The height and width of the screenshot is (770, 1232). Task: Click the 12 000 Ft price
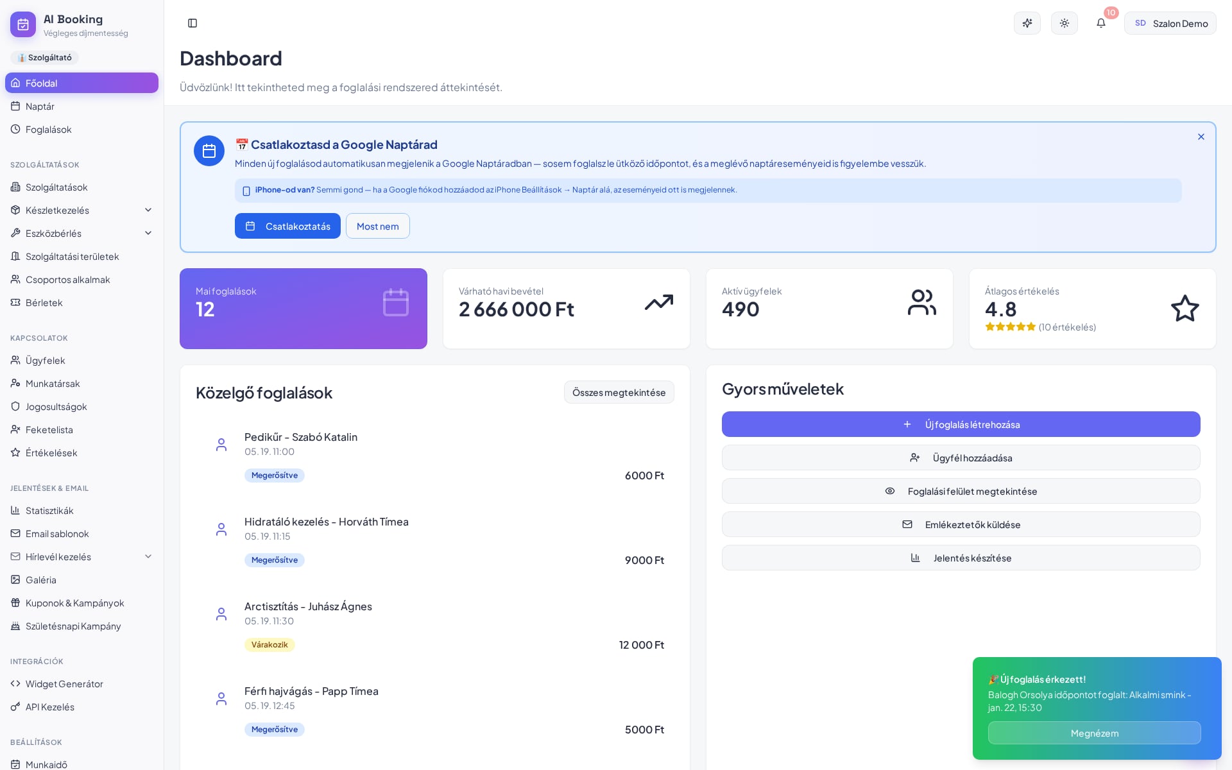point(642,645)
